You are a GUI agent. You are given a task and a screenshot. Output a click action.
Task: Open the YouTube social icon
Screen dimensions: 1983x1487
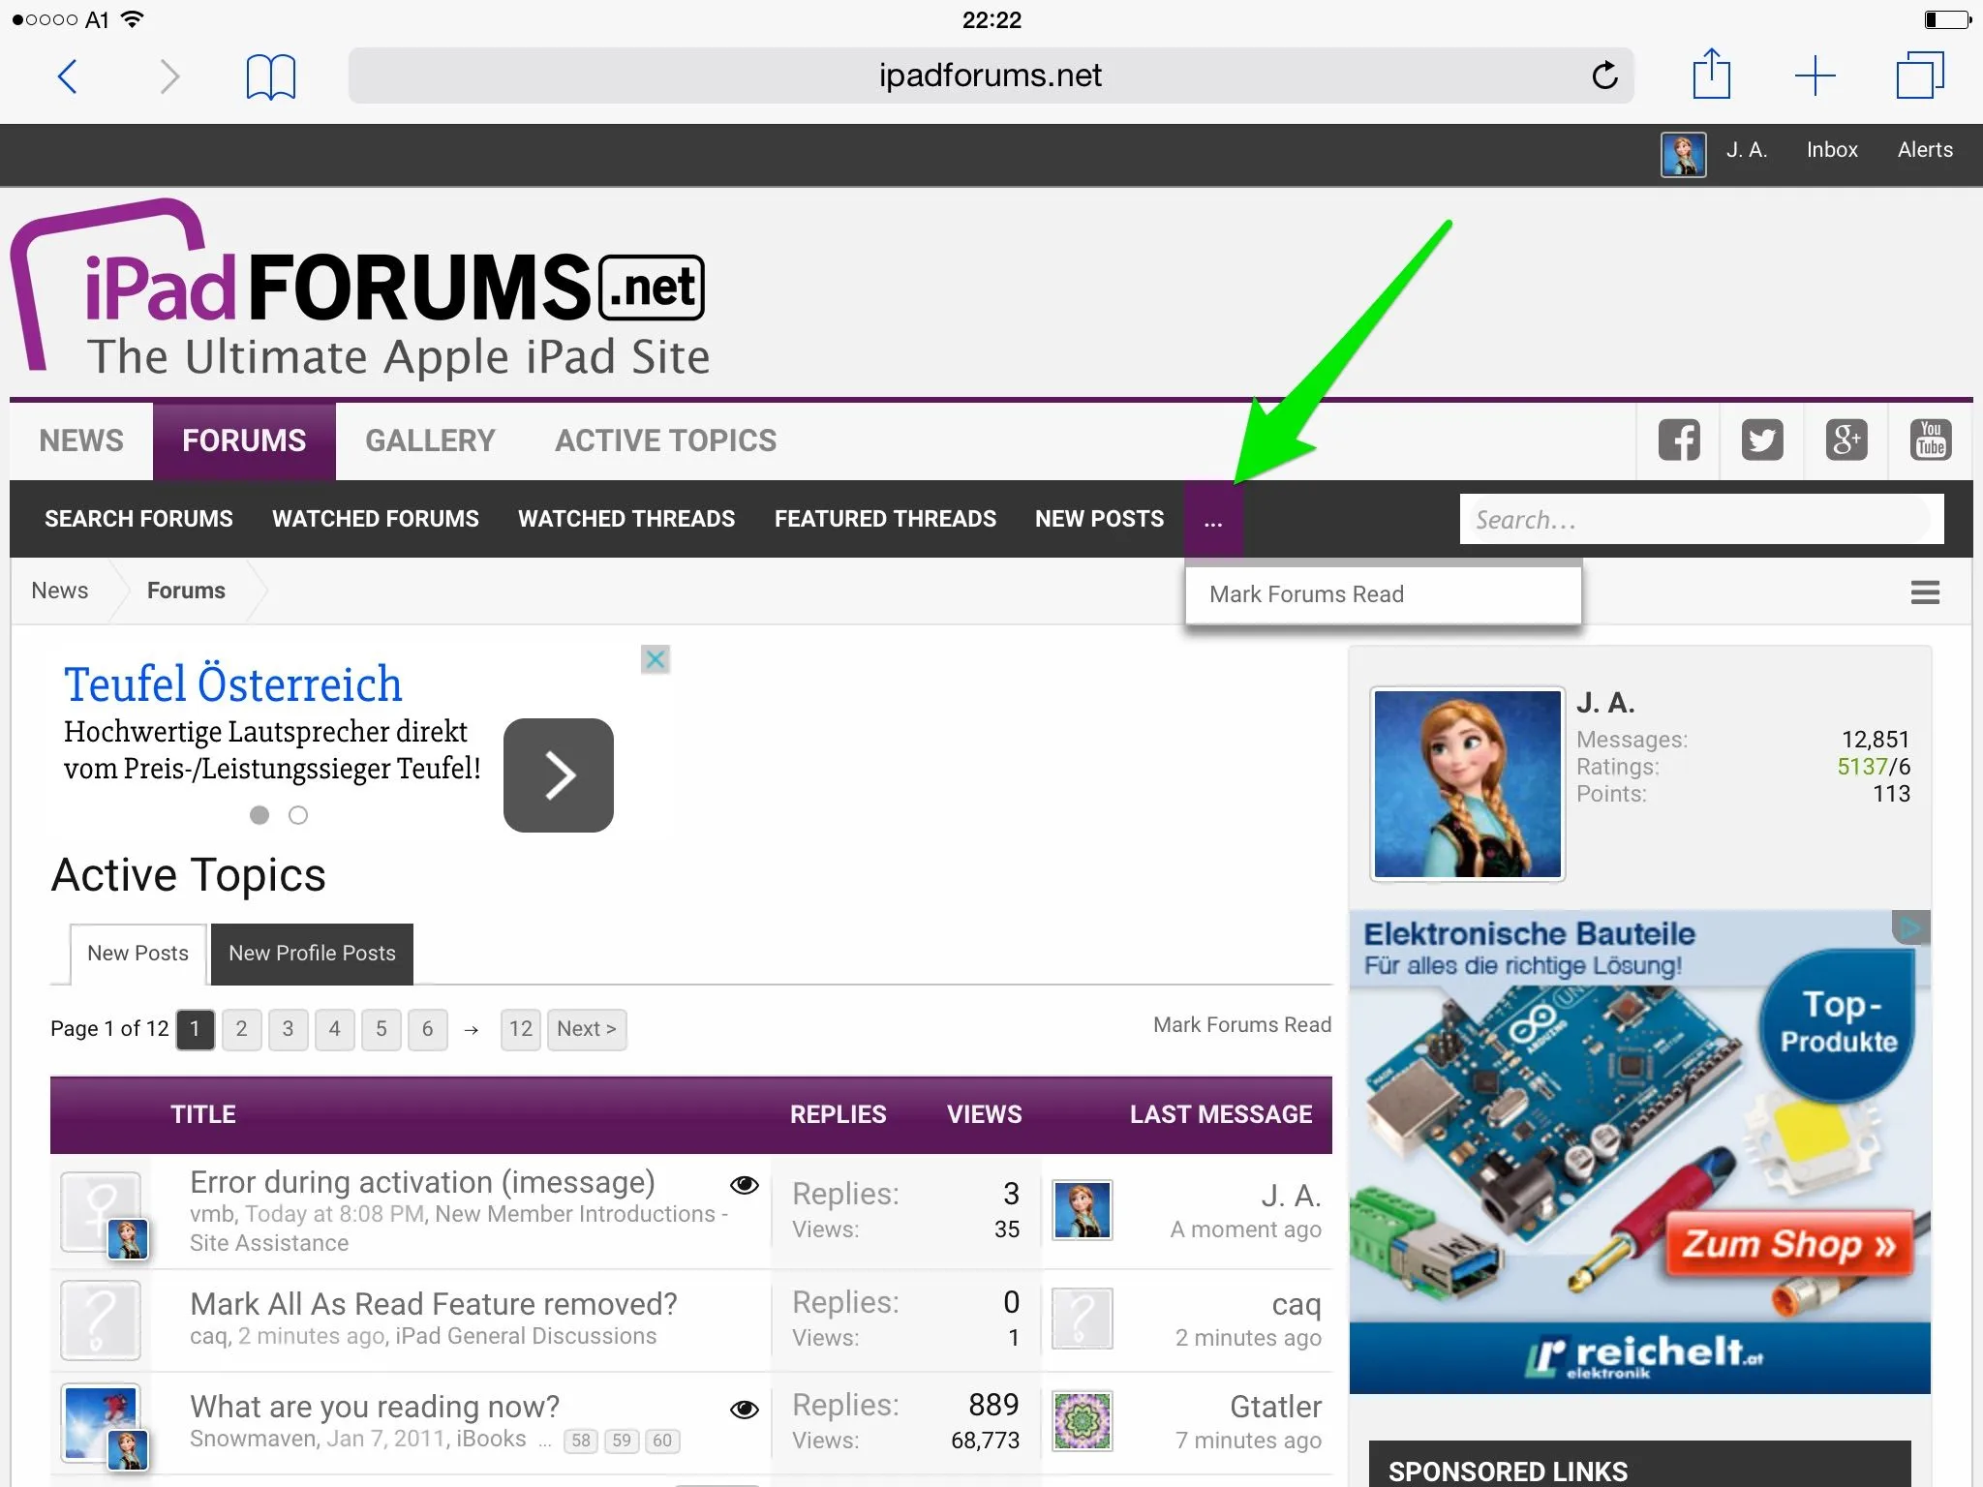1931,440
